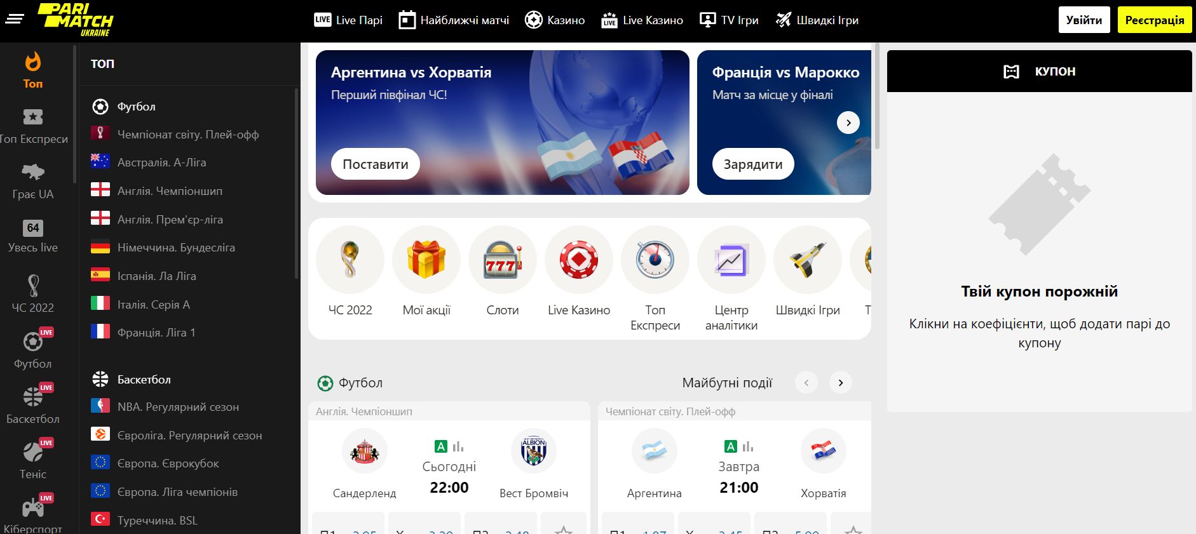Open Мої акції gift icon
The width and height of the screenshot is (1196, 534).
[426, 260]
